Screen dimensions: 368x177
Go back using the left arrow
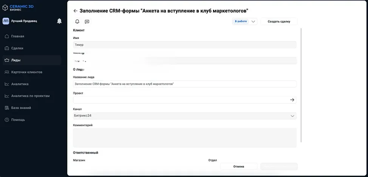coord(75,11)
